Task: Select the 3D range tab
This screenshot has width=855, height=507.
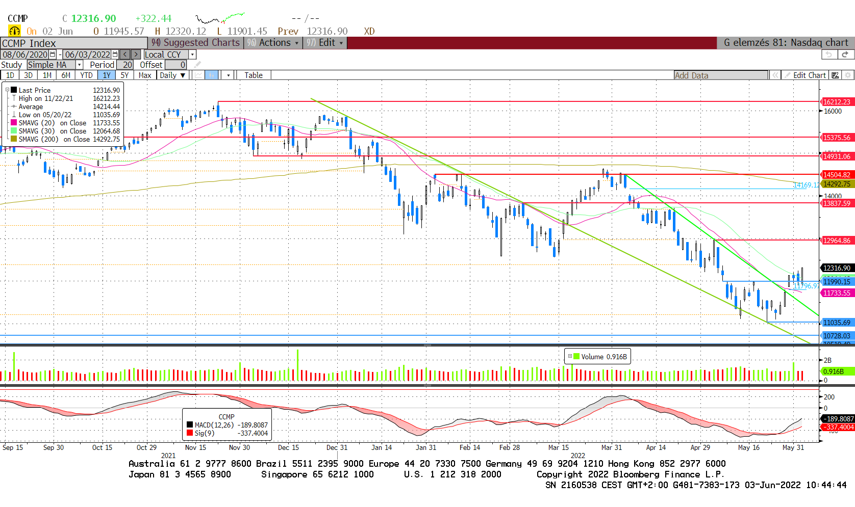Action: click(x=29, y=75)
